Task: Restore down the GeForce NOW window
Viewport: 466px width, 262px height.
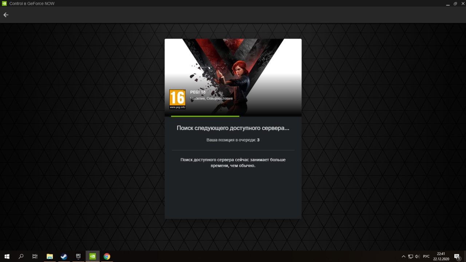Action: coord(455,4)
